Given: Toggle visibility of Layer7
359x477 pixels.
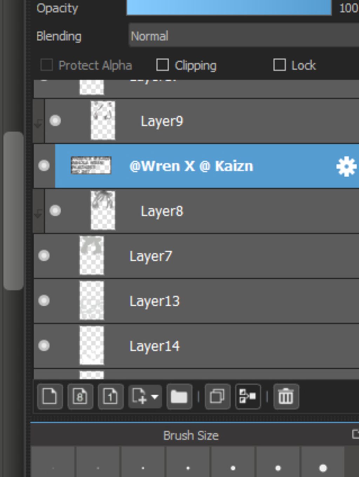Looking at the screenshot, I should coord(44,255).
